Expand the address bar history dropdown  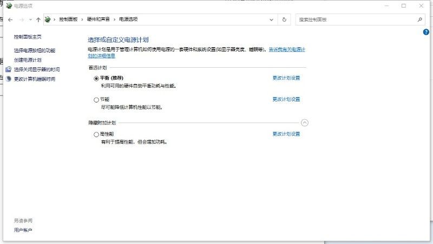click(x=272, y=20)
